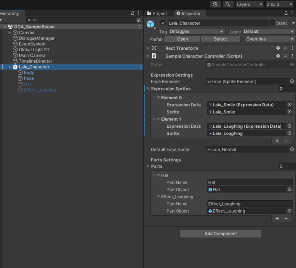Click the global search magnifier icon

[228, 4]
